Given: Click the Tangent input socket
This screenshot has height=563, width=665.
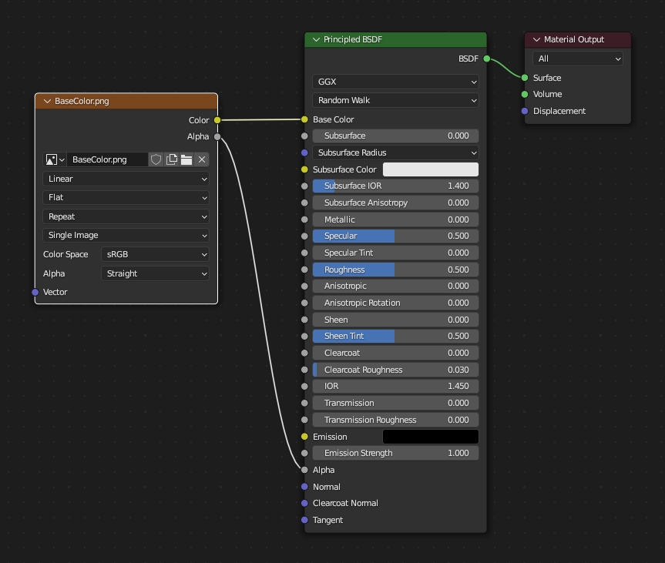Looking at the screenshot, I should coord(304,520).
